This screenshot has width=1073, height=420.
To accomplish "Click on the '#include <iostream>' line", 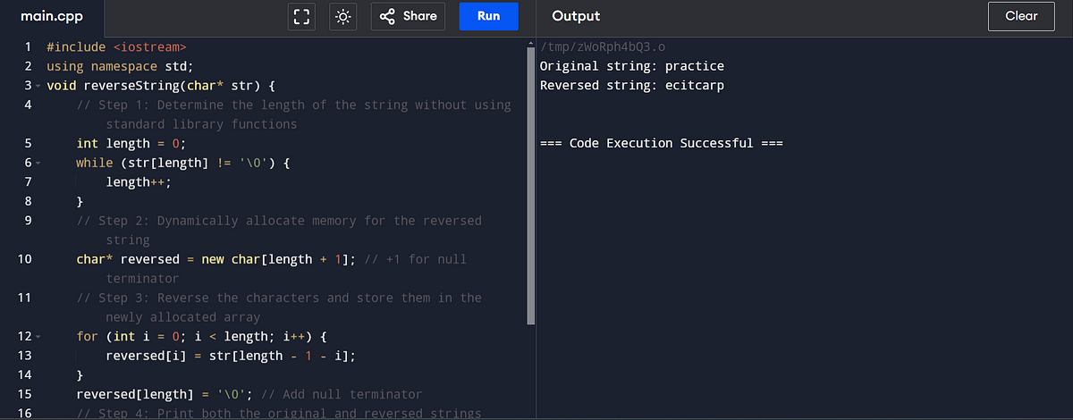I will (116, 46).
